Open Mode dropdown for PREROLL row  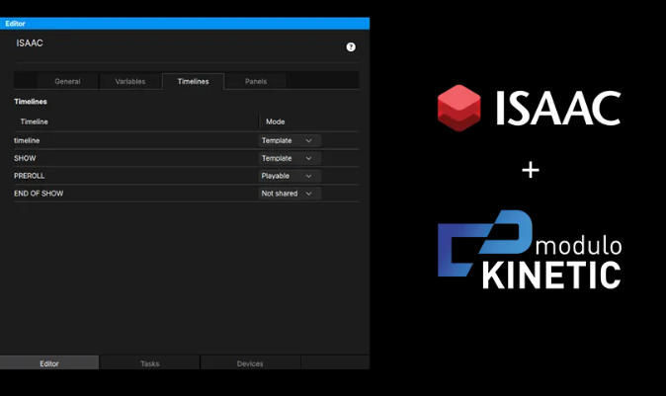[290, 176]
